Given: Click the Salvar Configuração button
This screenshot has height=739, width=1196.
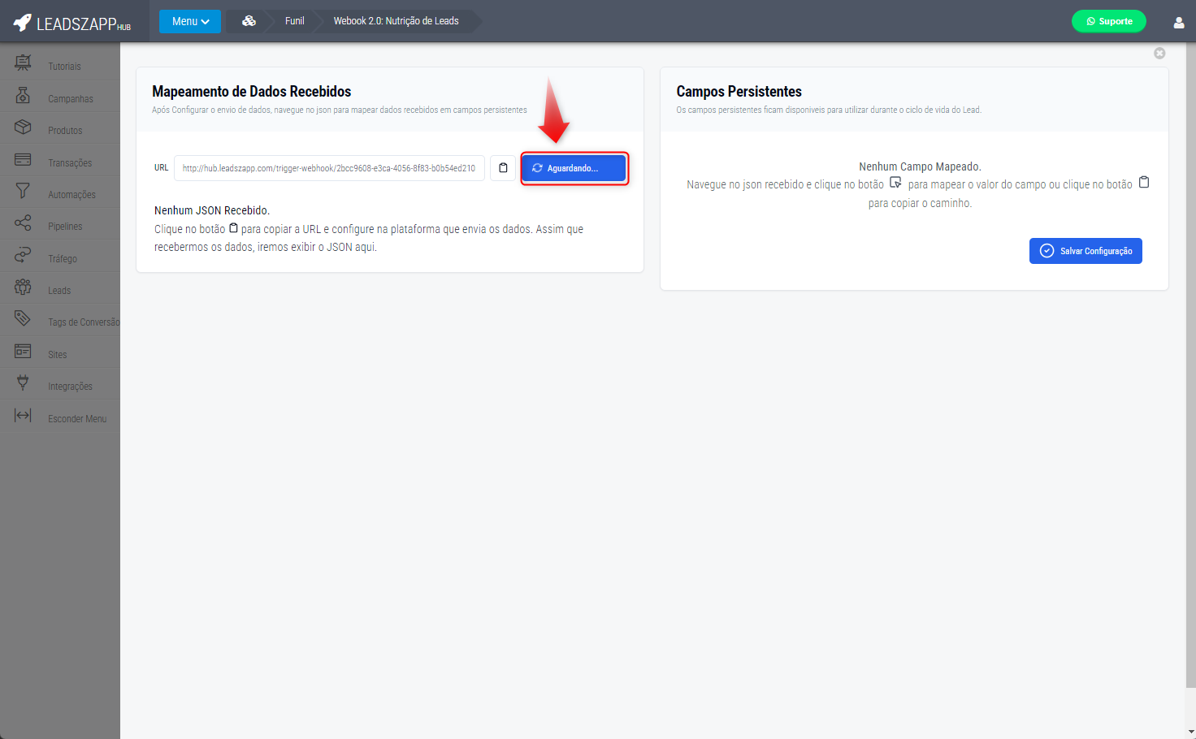Looking at the screenshot, I should (1085, 251).
